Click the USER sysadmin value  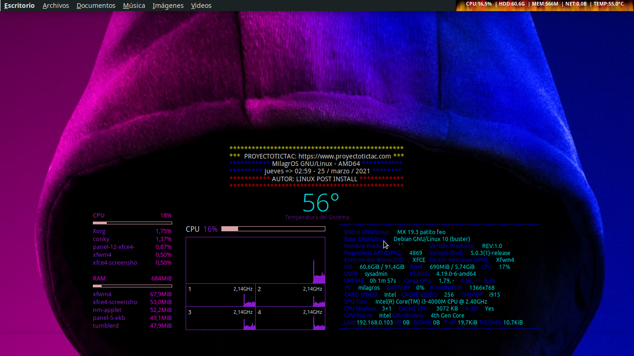(376, 274)
